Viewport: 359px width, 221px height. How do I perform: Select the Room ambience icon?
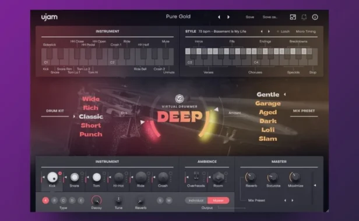(x=218, y=177)
